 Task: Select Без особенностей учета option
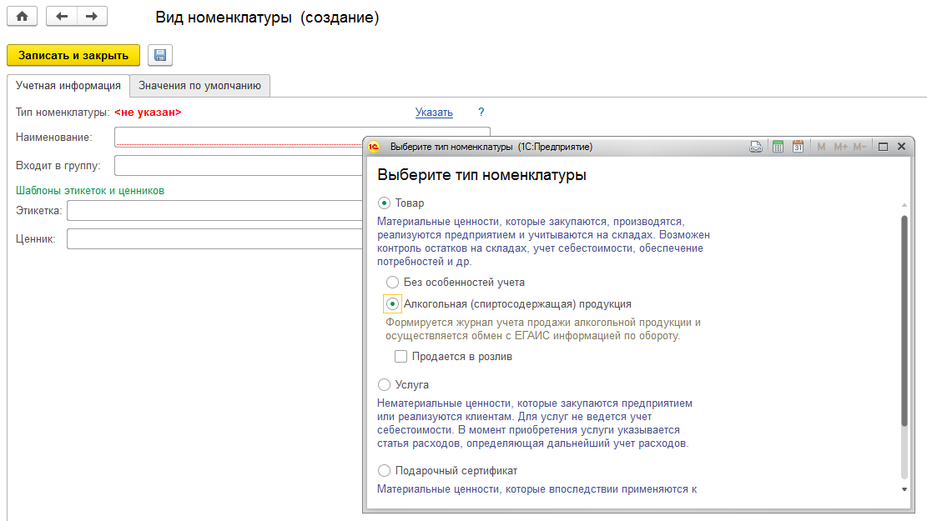coord(393,283)
